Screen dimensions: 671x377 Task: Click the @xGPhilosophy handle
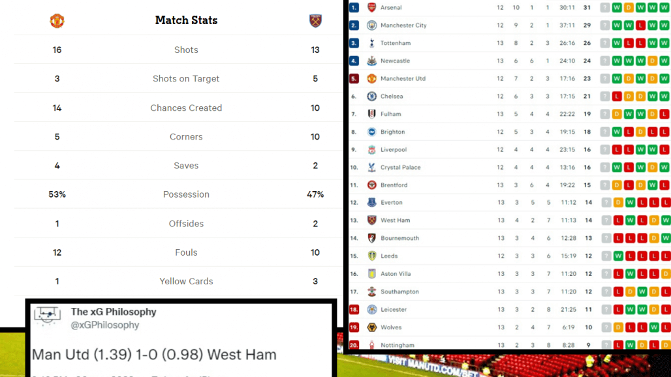[x=105, y=325]
